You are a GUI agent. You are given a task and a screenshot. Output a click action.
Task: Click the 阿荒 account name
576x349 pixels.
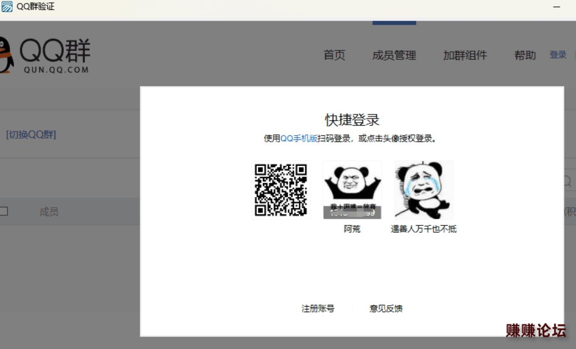tap(352, 229)
